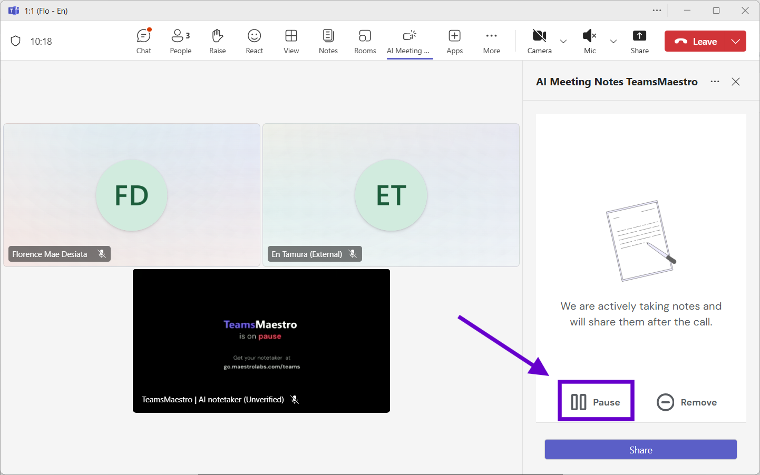Click muted mic icon beside Florence Mae Desiata
The height and width of the screenshot is (475, 760).
[102, 254]
